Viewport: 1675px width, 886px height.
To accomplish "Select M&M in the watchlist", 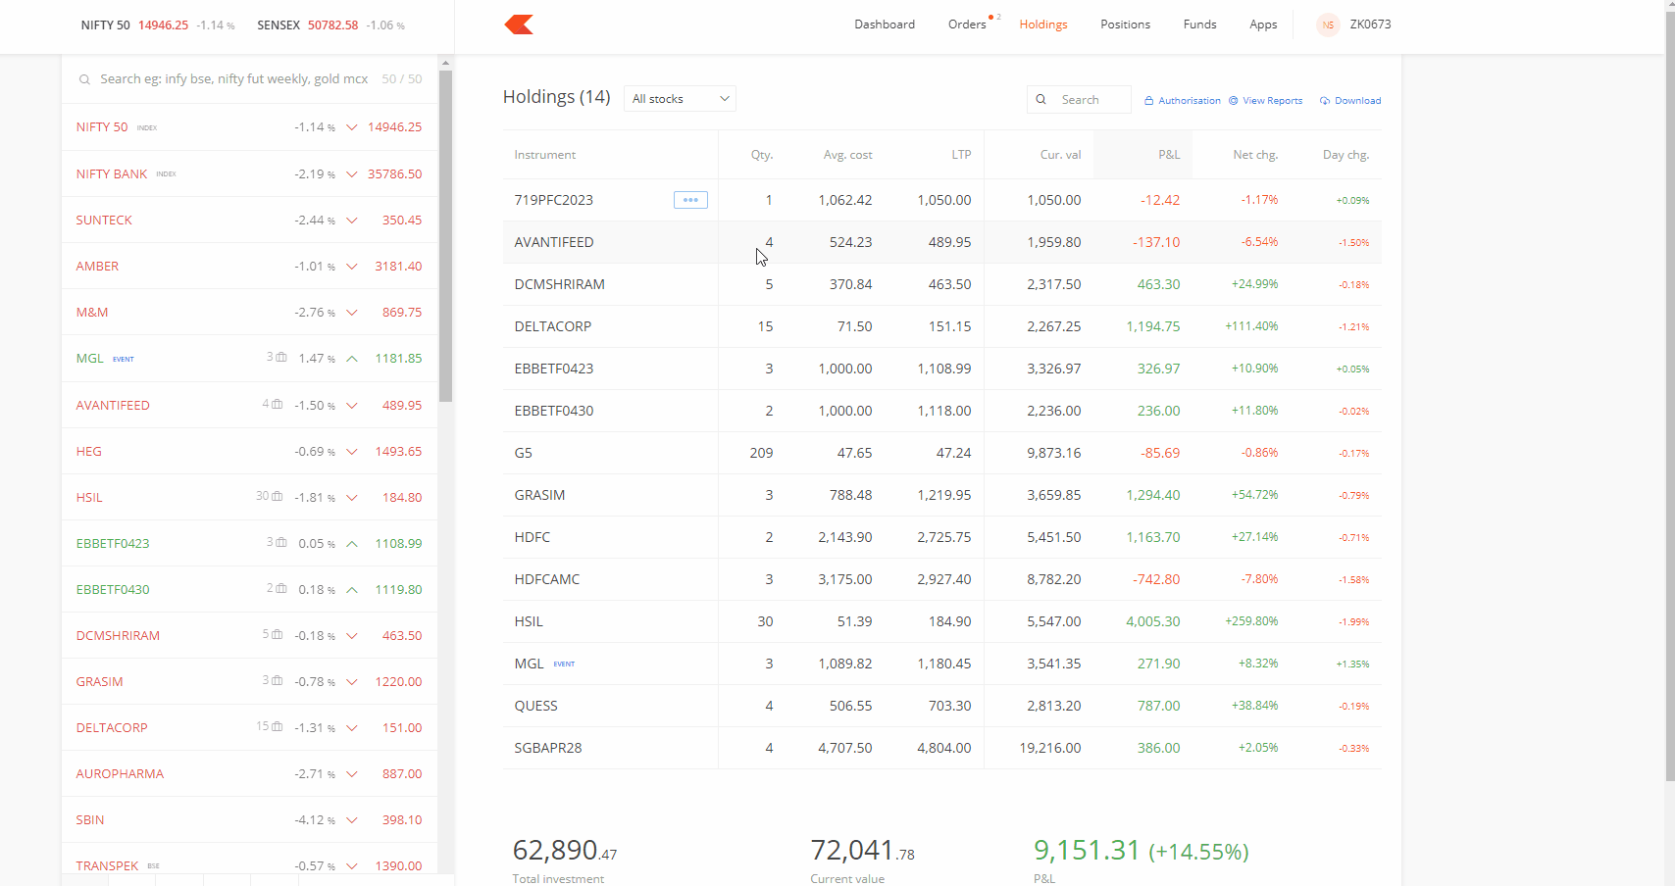I will coord(92,313).
